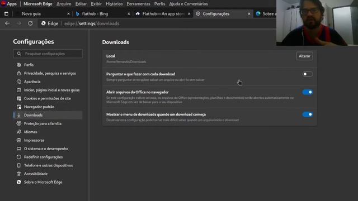The image size is (358, 201).
Task: Click the Navegador padrão icon
Action: 18,107
